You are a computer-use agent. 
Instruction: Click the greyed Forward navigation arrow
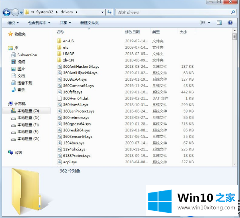point(15,12)
